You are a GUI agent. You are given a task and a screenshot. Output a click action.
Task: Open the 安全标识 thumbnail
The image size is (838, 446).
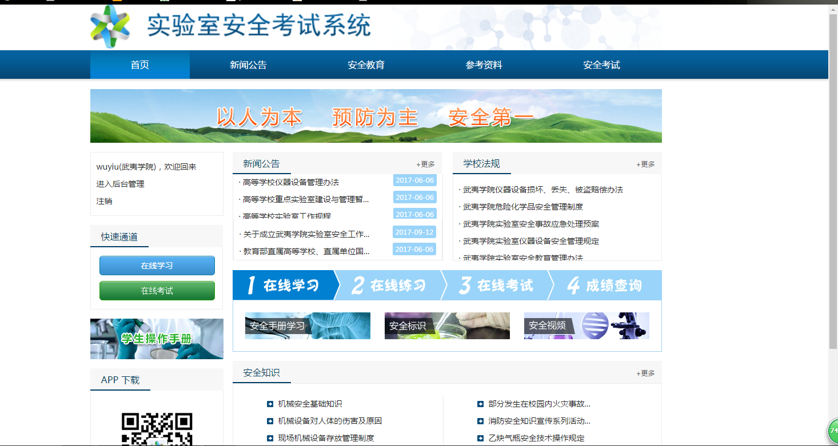tap(446, 326)
